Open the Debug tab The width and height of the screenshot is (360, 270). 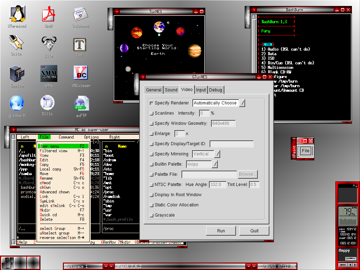(216, 90)
